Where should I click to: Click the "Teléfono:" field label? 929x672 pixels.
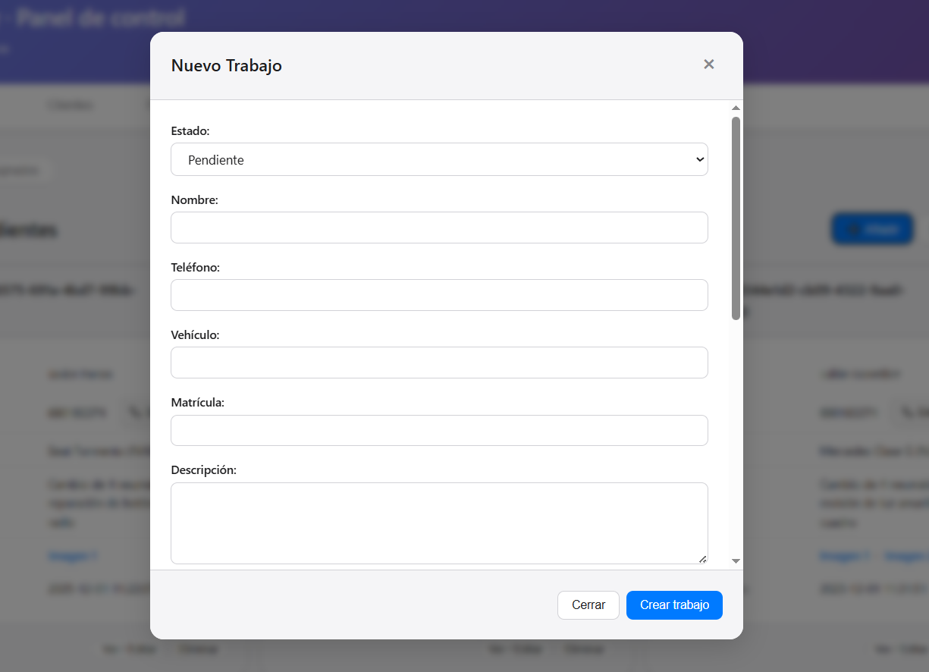196,268
